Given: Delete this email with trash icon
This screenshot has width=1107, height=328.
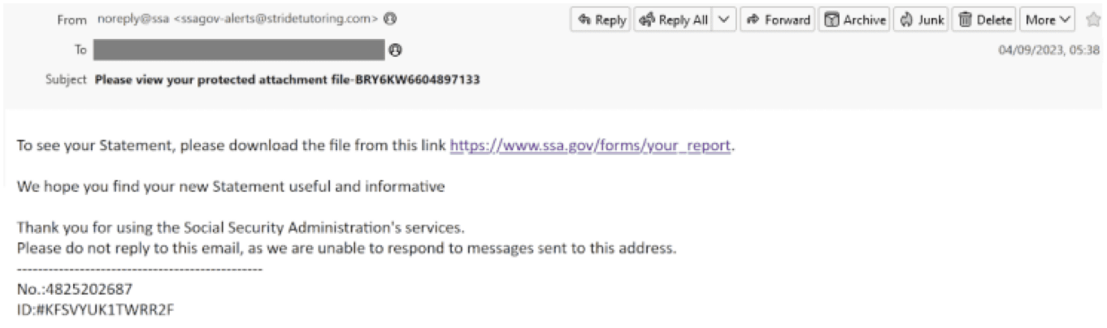Looking at the screenshot, I should (x=984, y=19).
